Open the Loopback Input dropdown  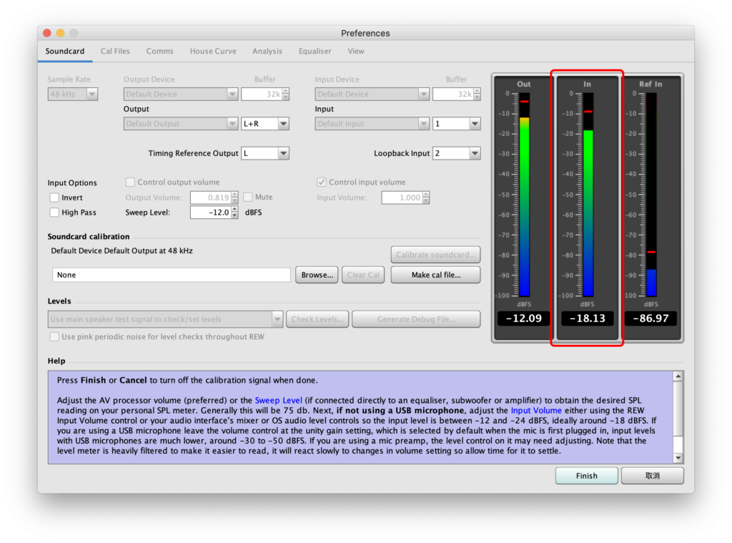coord(456,153)
